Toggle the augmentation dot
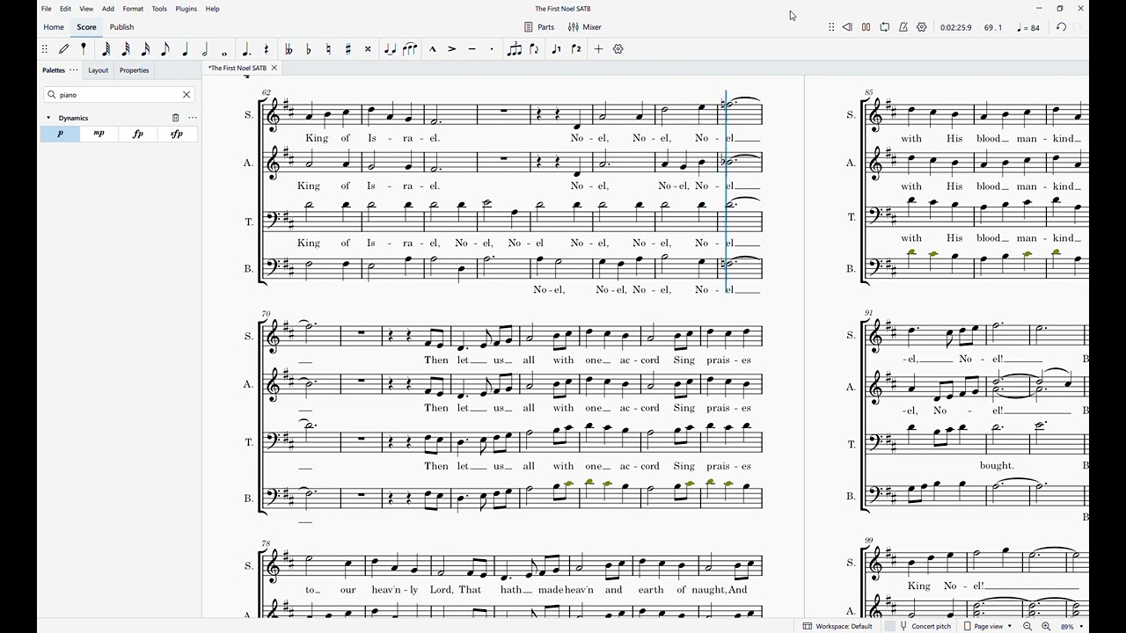Viewport: 1126px width, 633px height. tap(246, 49)
